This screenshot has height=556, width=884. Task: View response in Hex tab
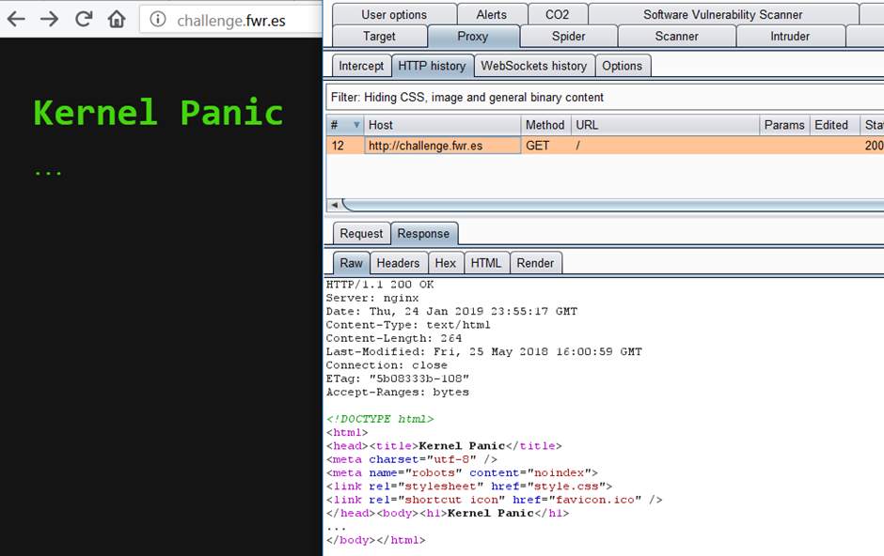[445, 263]
